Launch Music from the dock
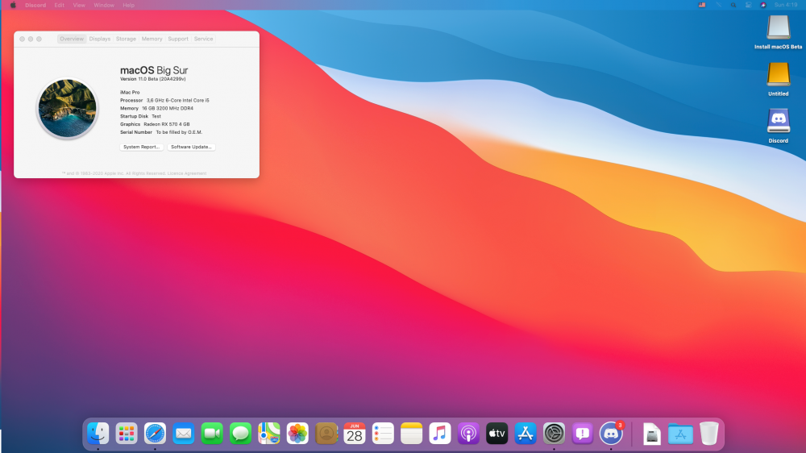Image resolution: width=806 pixels, height=453 pixels. (x=440, y=434)
